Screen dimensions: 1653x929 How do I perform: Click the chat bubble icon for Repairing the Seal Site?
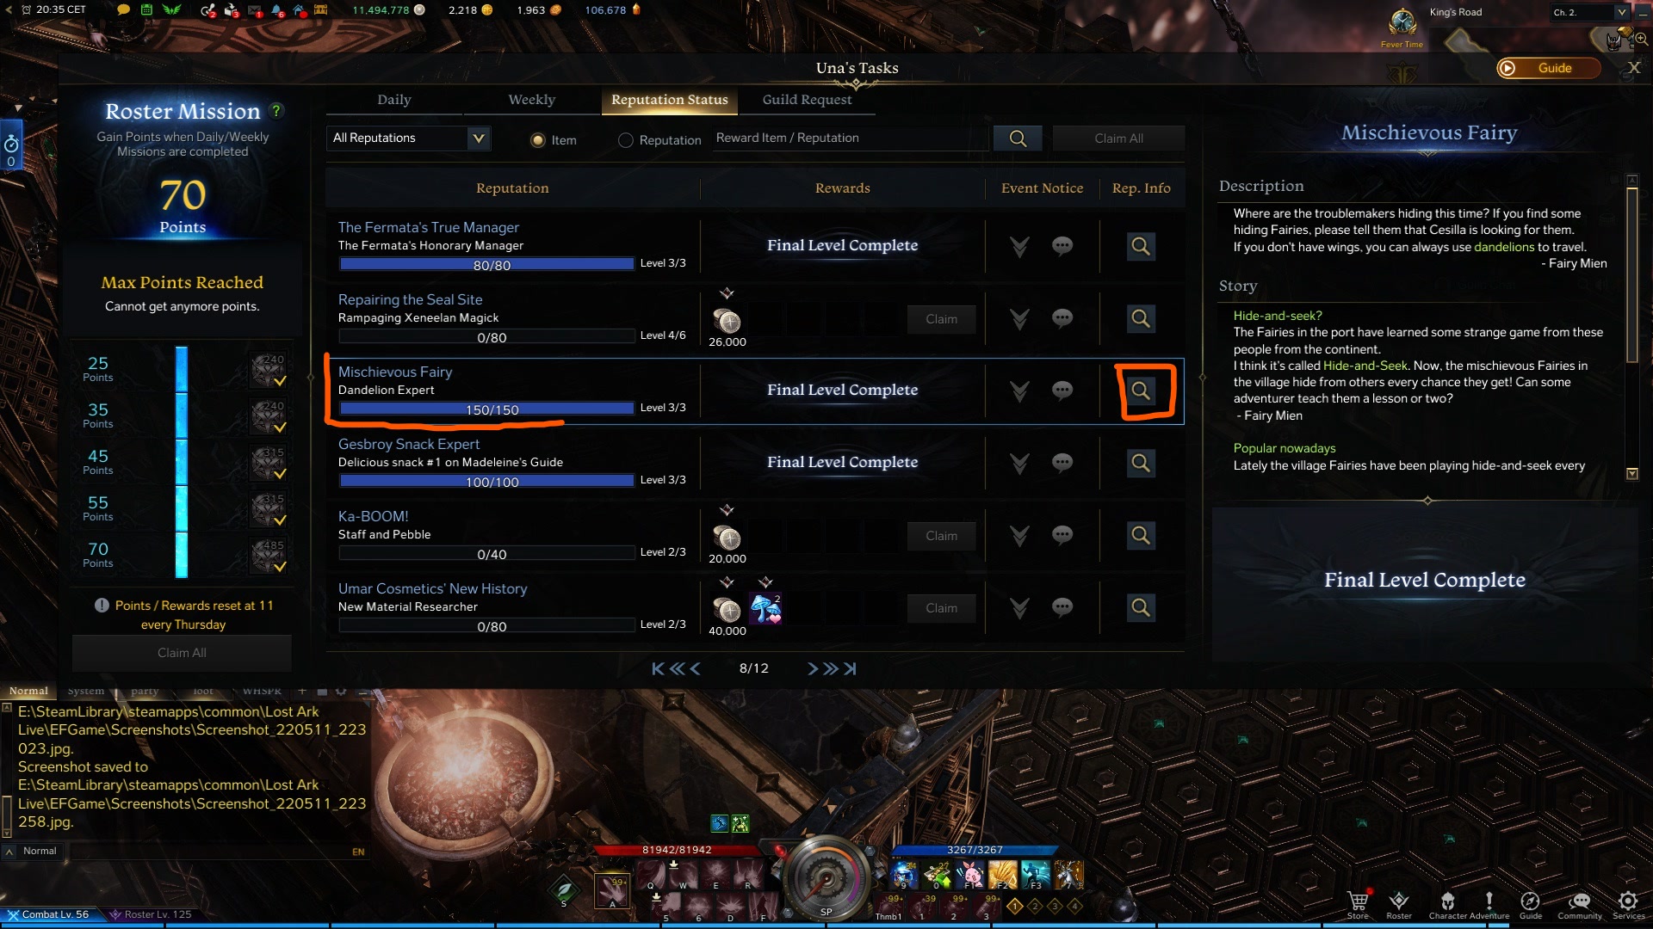(1061, 317)
